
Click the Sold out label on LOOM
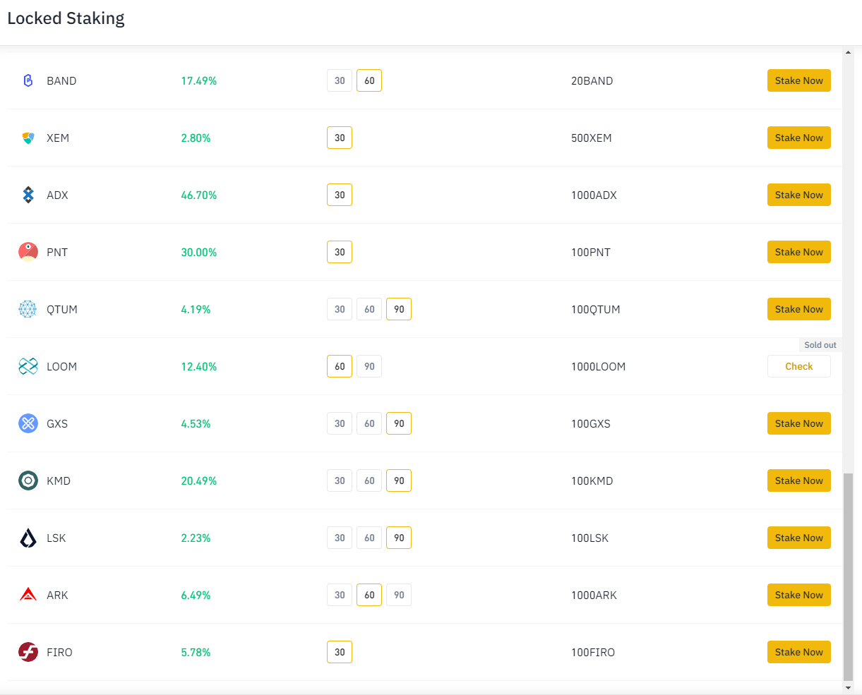820,345
